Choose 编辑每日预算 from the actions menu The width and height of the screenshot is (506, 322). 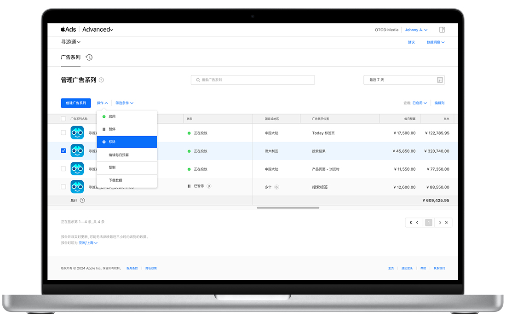(127, 155)
